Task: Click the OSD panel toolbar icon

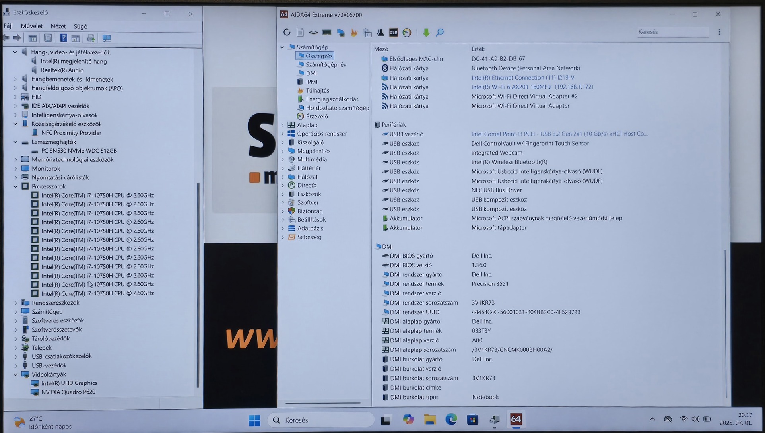Action: 393,32
